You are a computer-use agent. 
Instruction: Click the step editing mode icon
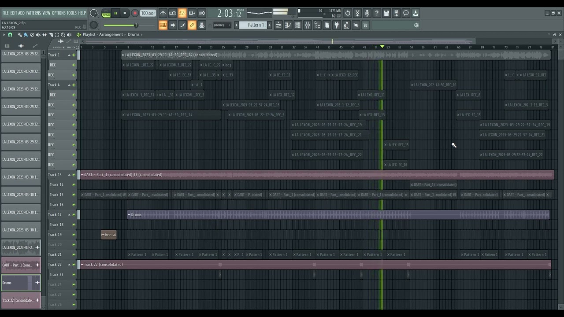[x=182, y=25]
